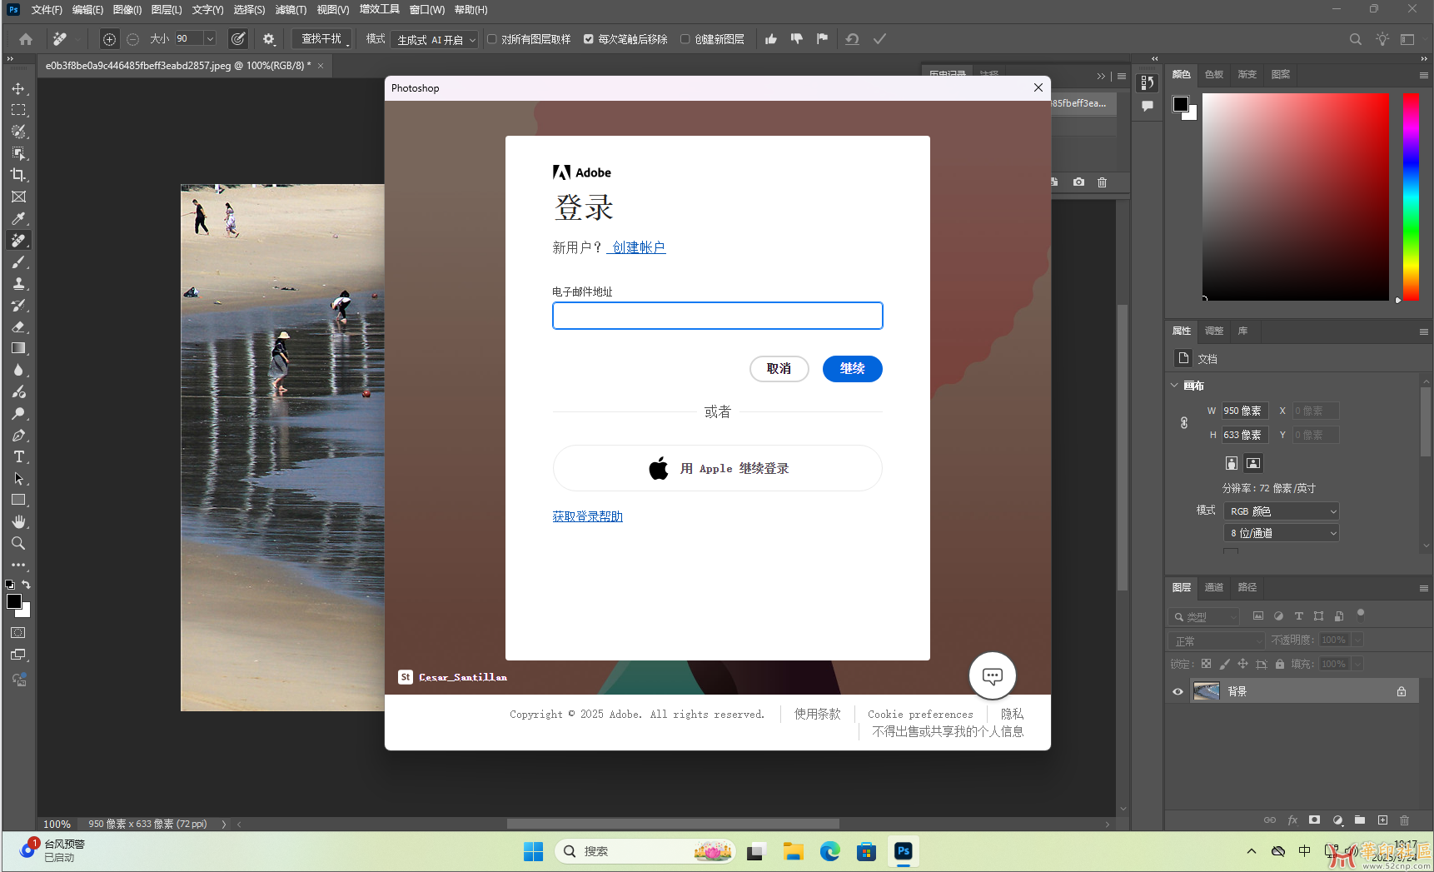Open 8 位/通道 bit depth dropdown
This screenshot has height=872, width=1434.
pos(1282,533)
